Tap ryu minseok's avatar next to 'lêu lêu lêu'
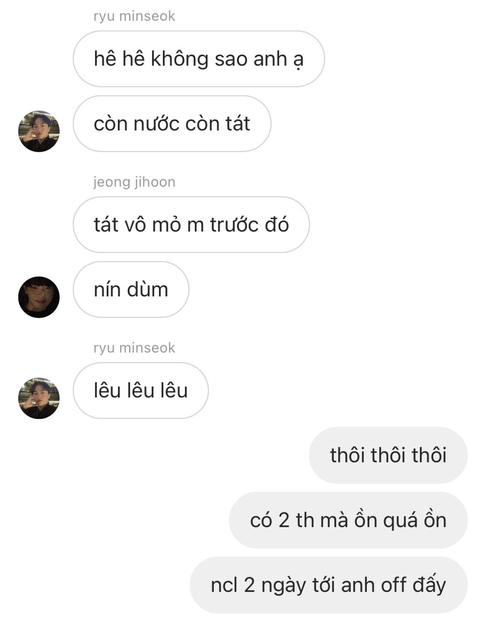This screenshot has height=621, width=486. (39, 398)
